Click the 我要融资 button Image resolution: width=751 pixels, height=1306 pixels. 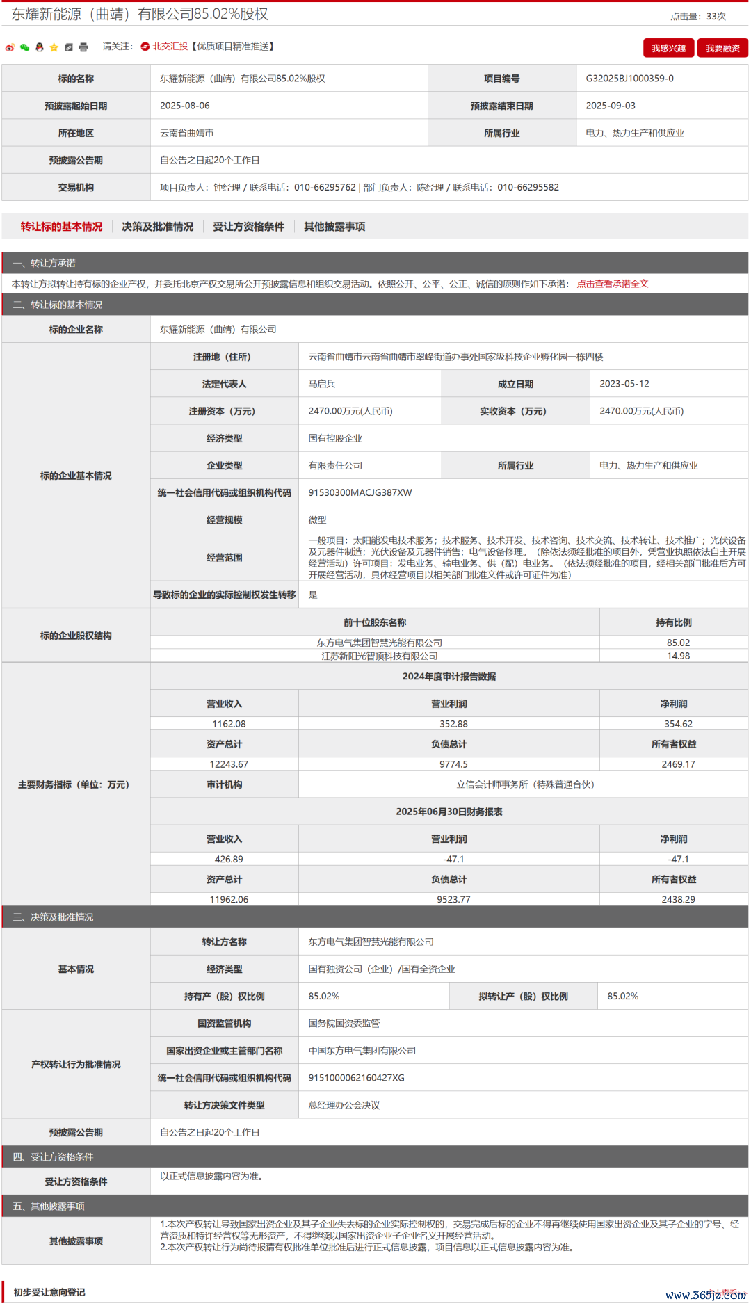pyautogui.click(x=722, y=48)
